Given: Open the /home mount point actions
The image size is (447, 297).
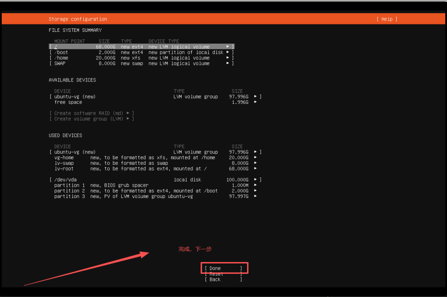Looking at the screenshot, I should 227,58.
